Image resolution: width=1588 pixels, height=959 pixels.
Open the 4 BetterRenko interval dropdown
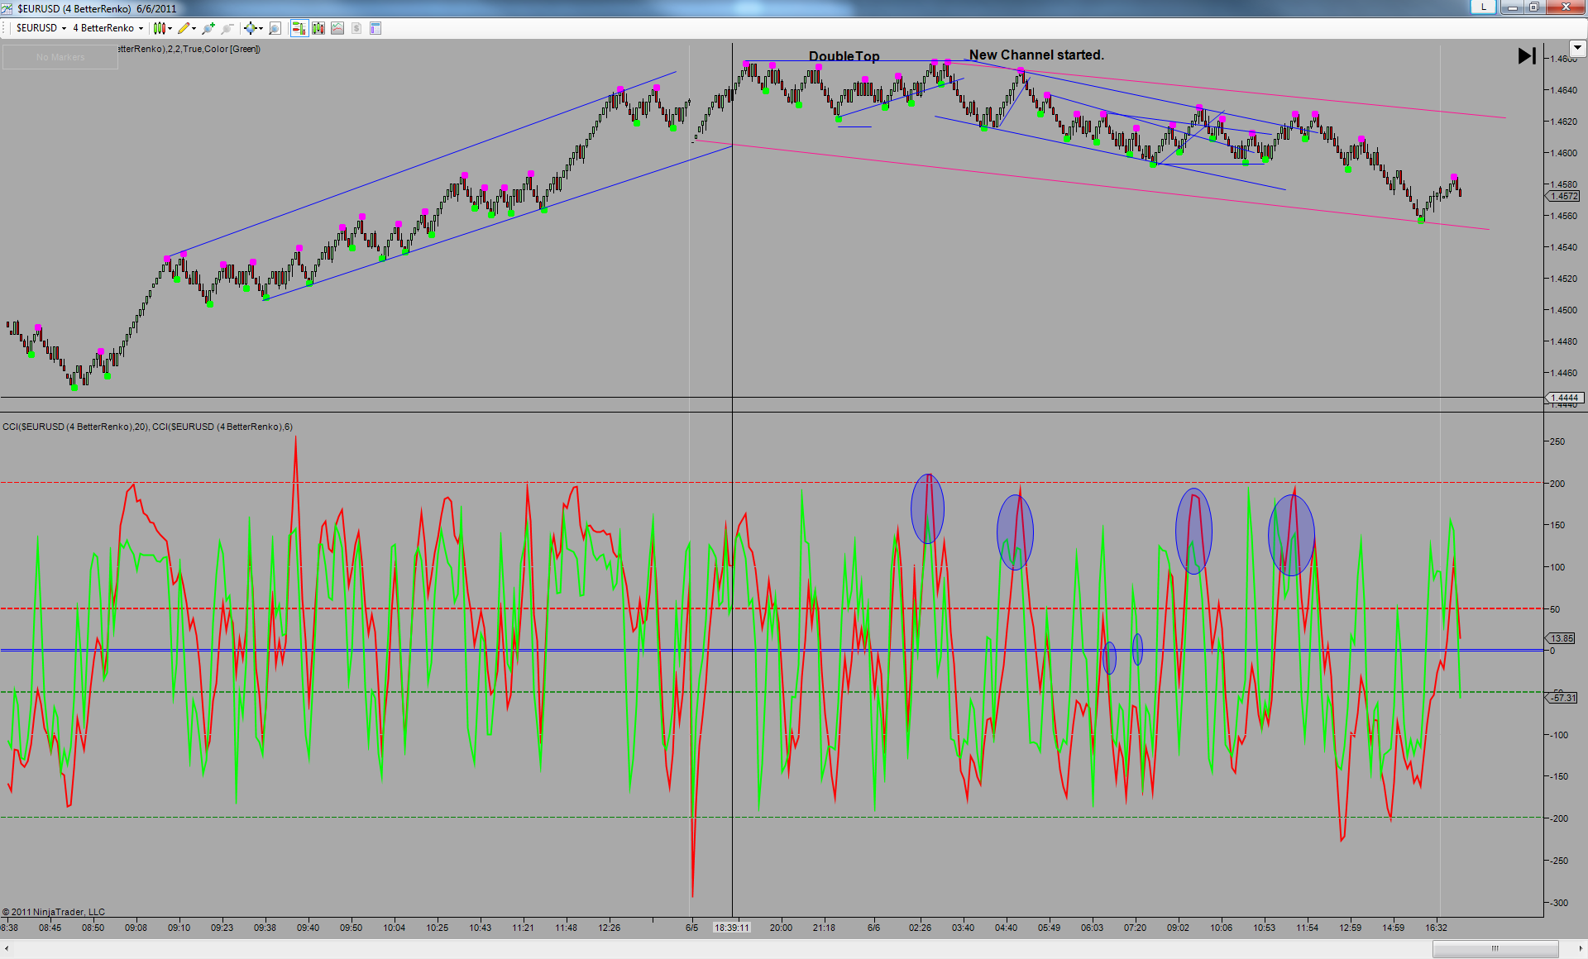[x=108, y=28]
